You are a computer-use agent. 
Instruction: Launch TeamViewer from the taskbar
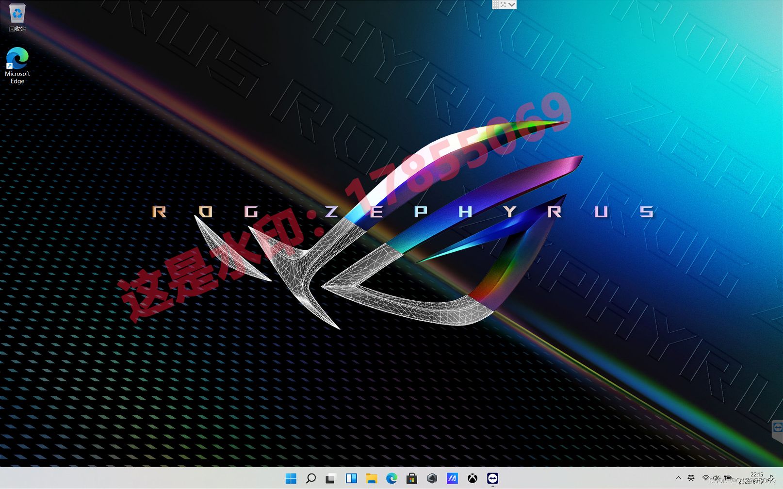[492, 478]
